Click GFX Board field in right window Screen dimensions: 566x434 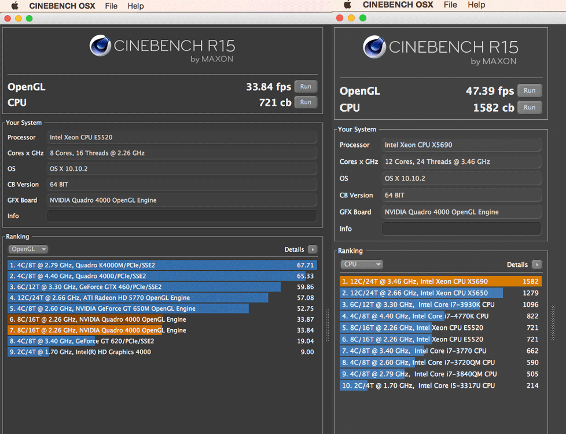(462, 212)
